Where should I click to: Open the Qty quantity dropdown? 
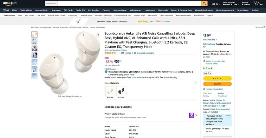point(208,73)
